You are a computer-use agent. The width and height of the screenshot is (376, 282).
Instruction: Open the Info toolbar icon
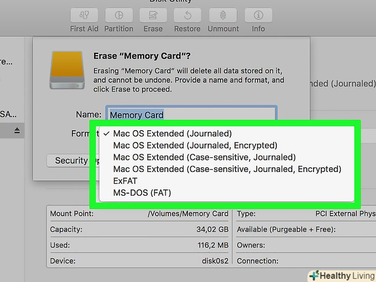[x=258, y=15]
